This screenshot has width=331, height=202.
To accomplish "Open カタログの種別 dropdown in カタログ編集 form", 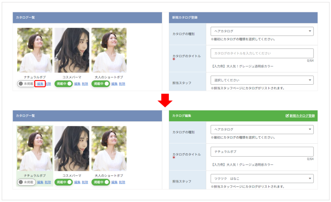I will pos(262,129).
